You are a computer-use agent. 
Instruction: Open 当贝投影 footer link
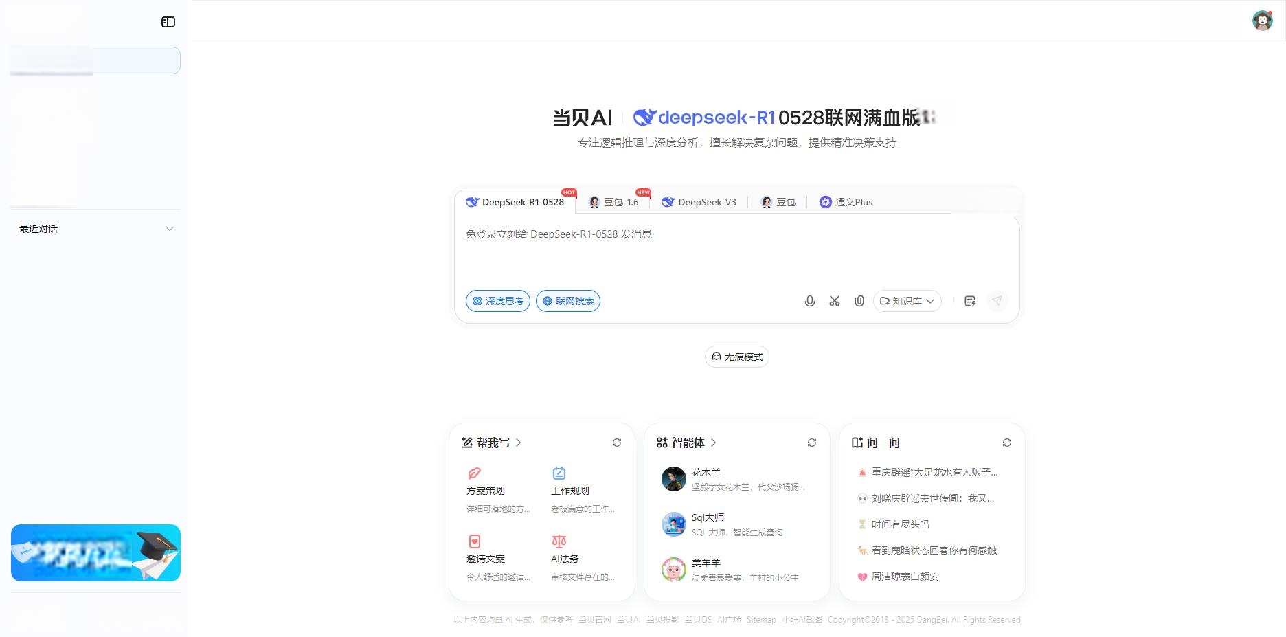click(x=662, y=620)
